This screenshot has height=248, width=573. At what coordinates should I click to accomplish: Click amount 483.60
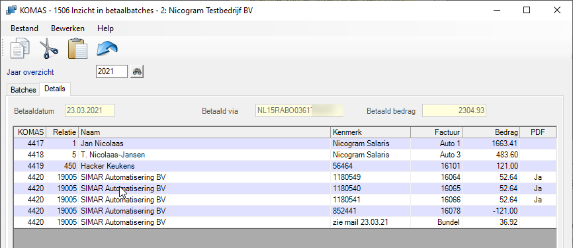(x=507, y=155)
